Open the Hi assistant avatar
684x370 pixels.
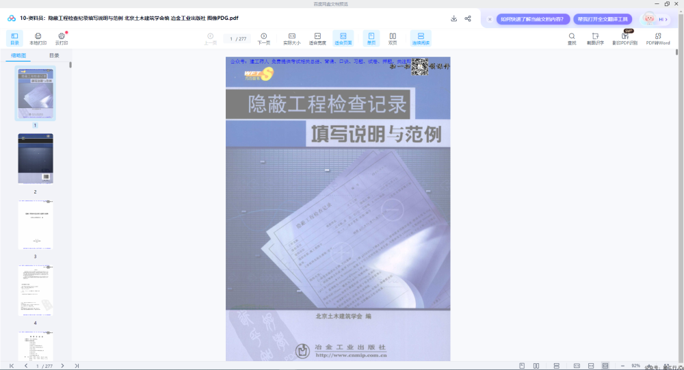(x=655, y=19)
